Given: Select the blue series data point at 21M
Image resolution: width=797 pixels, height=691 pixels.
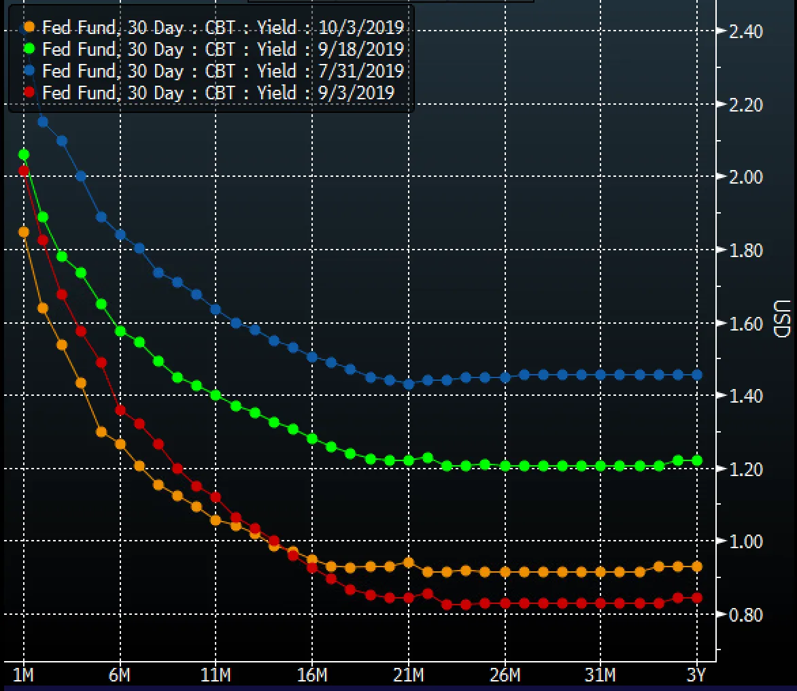Looking at the screenshot, I should point(409,384).
